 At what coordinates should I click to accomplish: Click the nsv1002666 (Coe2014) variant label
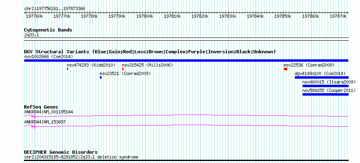49,56
